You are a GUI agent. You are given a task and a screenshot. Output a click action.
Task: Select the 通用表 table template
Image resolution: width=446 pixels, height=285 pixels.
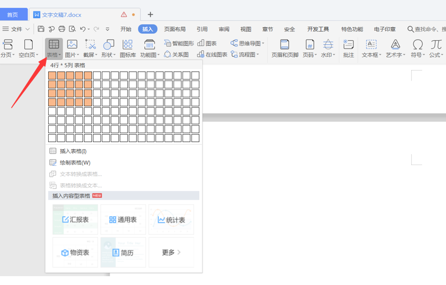pyautogui.click(x=123, y=219)
